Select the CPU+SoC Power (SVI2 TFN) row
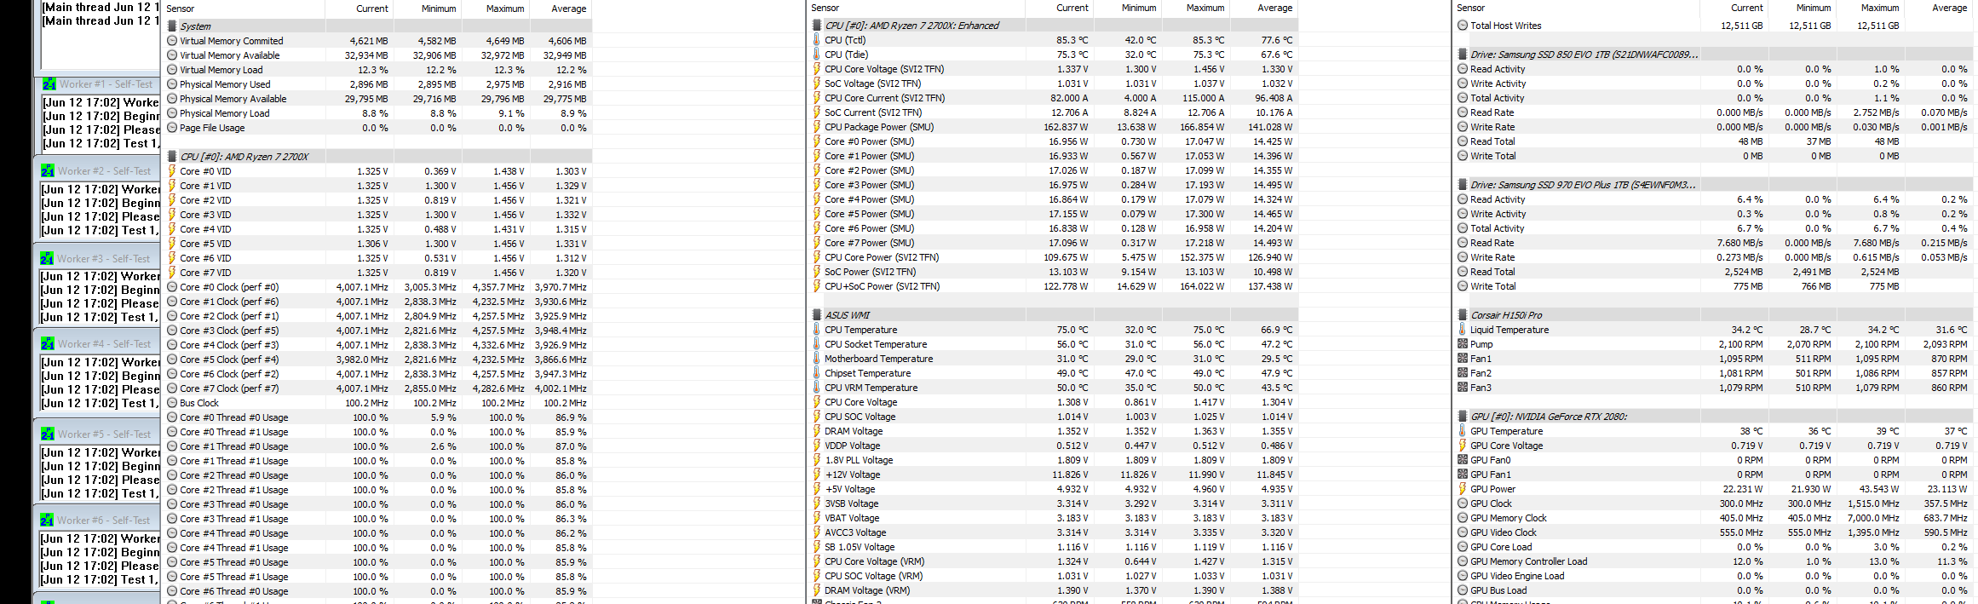This screenshot has height=604, width=1978. pyautogui.click(x=1053, y=286)
